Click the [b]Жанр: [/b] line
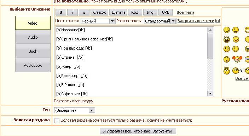 [x=68, y=66]
